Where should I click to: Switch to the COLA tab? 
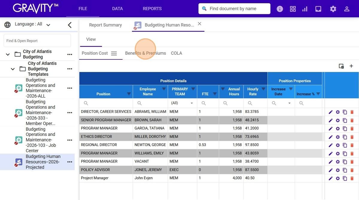point(177,53)
